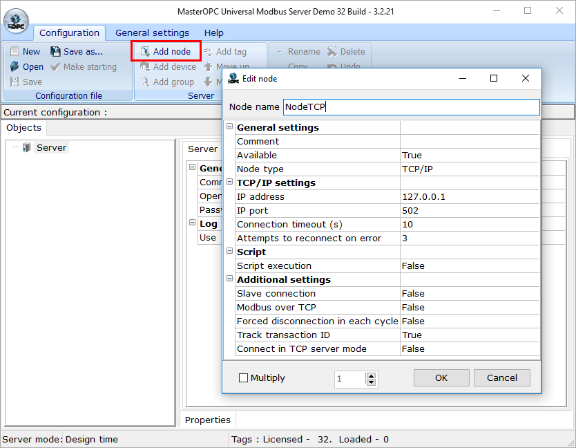Select the Server icon in Objects tree
The height and width of the screenshot is (448, 576).
[26, 147]
